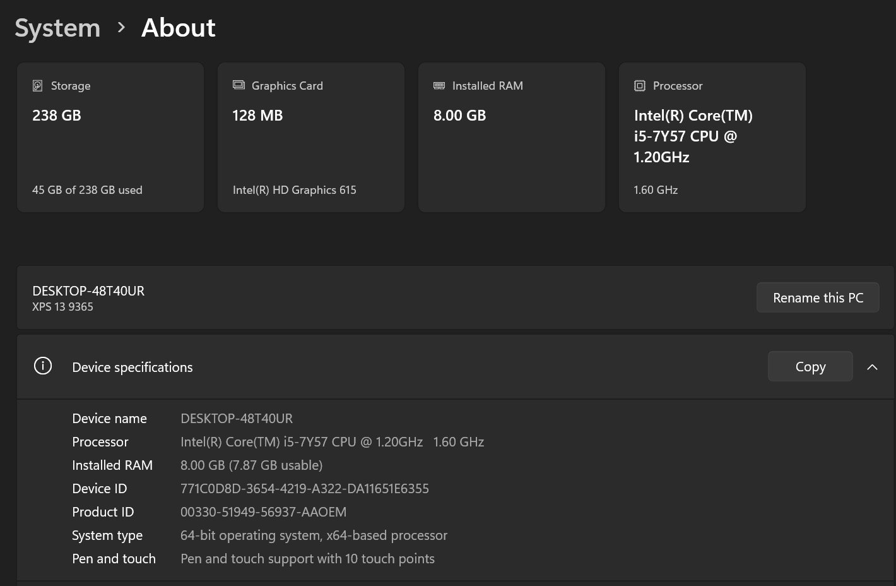Select 'Pen and touch support with 10 touch points'
Screen dimensions: 896x586
(x=308, y=559)
